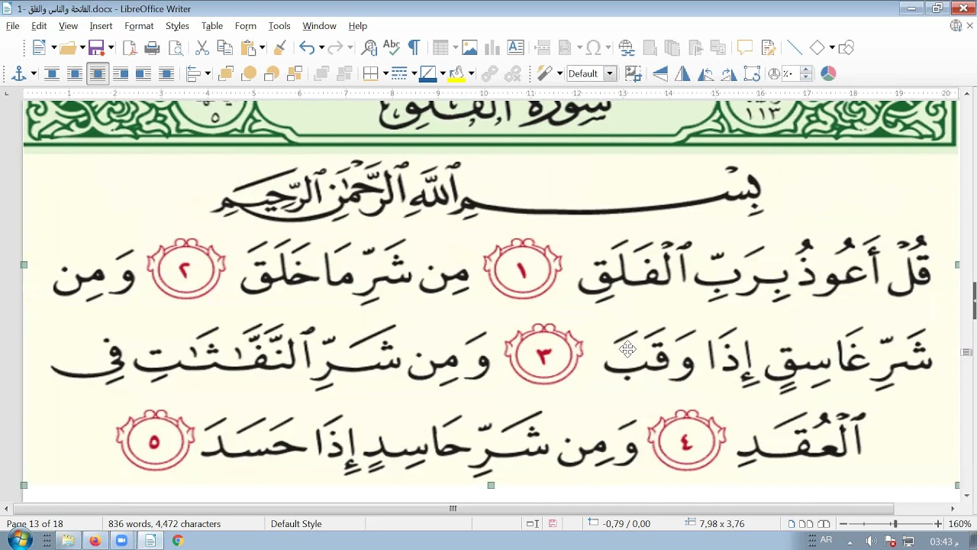Image resolution: width=977 pixels, height=550 pixels.
Task: Rotate the image 90° left
Action: coord(706,74)
